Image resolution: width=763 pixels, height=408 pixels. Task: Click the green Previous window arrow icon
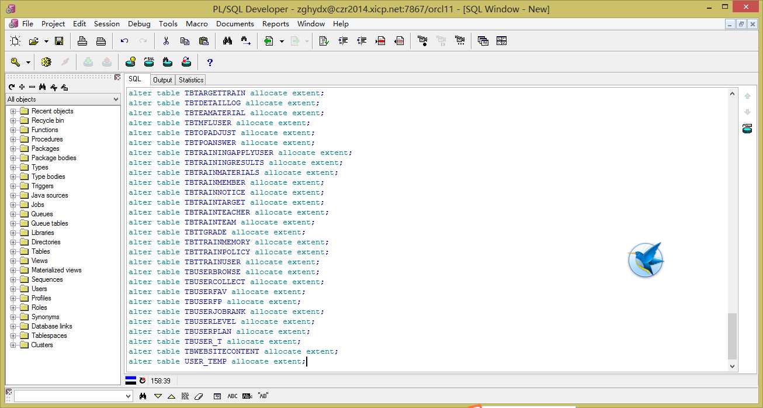pos(269,41)
